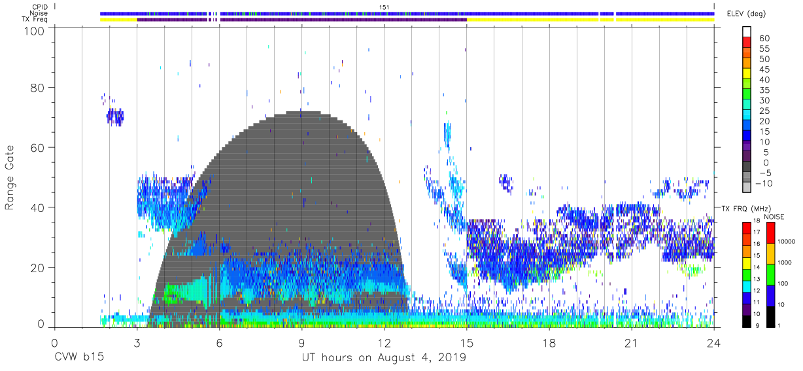803x371 pixels.
Task: Click the 24 tick label on the UT hours axis
Action: click(x=713, y=343)
